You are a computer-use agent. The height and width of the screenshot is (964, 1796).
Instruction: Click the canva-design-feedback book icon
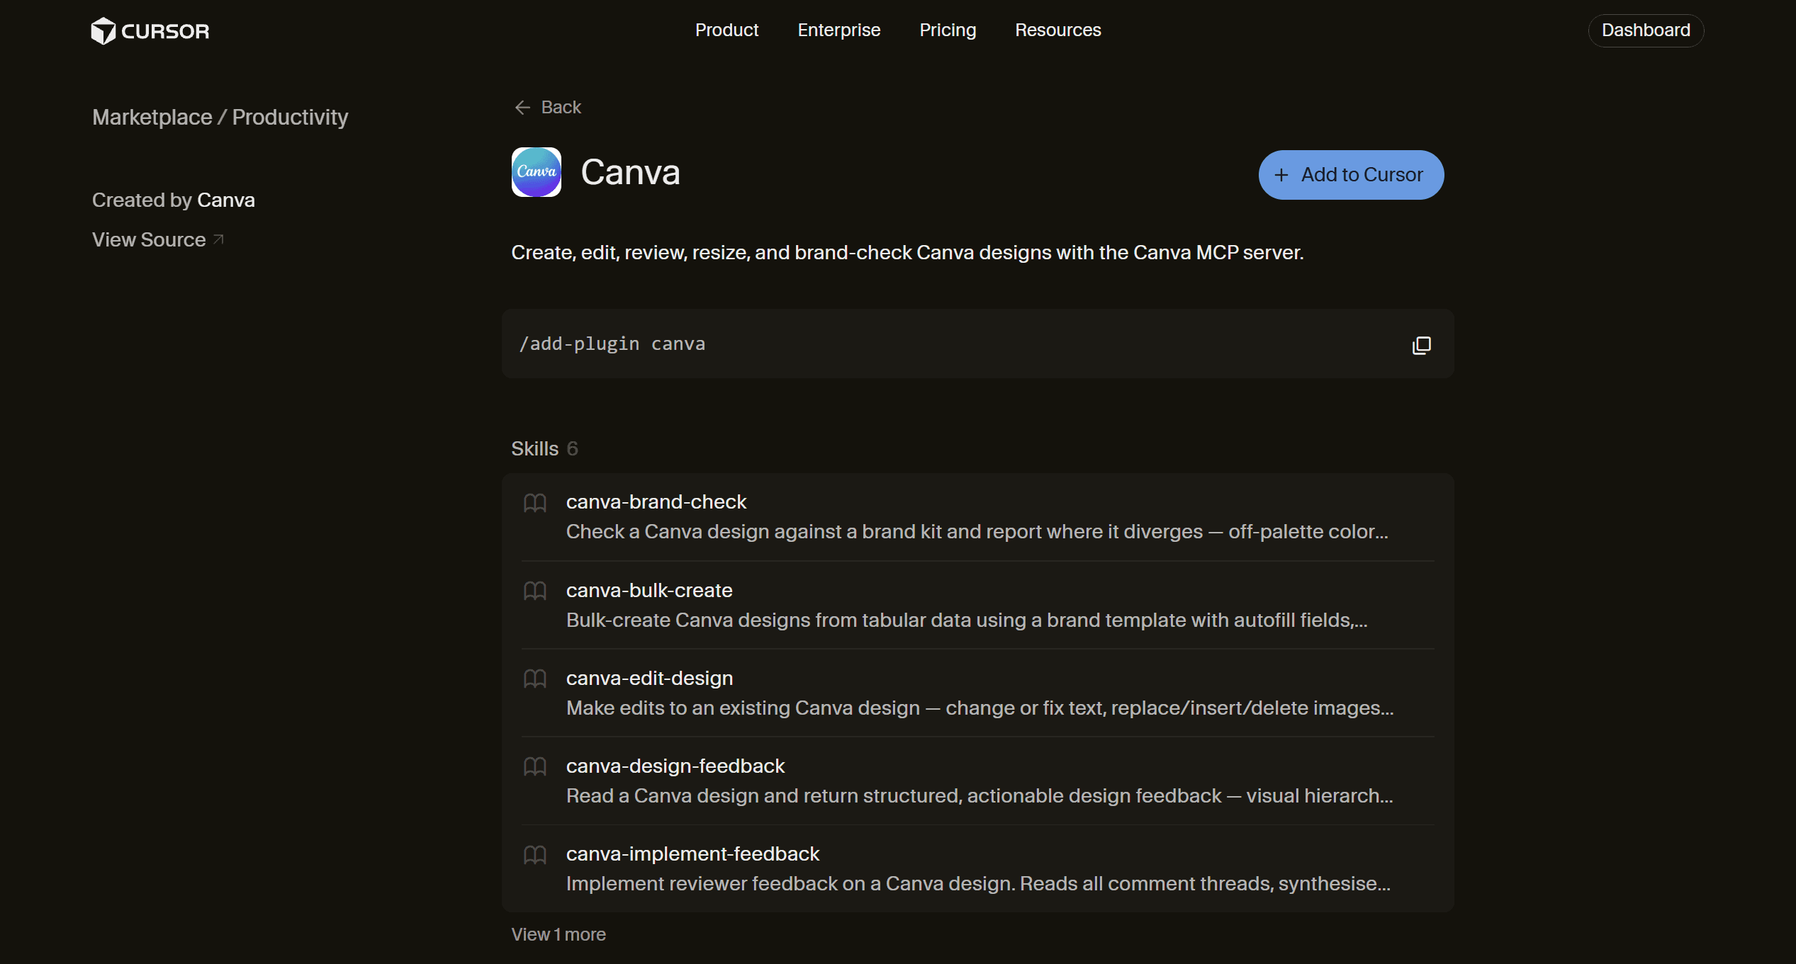coord(535,766)
